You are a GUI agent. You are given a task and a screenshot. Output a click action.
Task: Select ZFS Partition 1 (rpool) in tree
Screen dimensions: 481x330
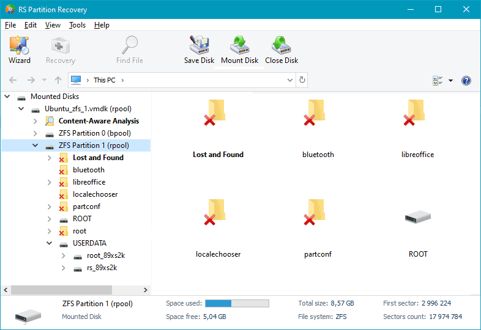[x=94, y=145]
